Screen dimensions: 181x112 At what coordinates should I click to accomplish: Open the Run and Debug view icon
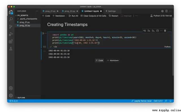(11, 34)
